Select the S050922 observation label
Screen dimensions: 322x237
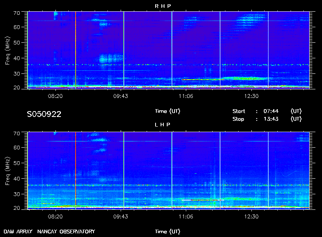pyautogui.click(x=44, y=114)
